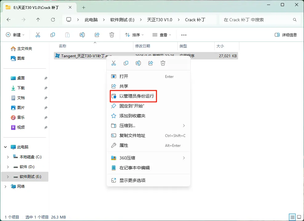Click chevron after 此电脑 in address bar
The height and width of the screenshot is (221, 304).
(104, 20)
